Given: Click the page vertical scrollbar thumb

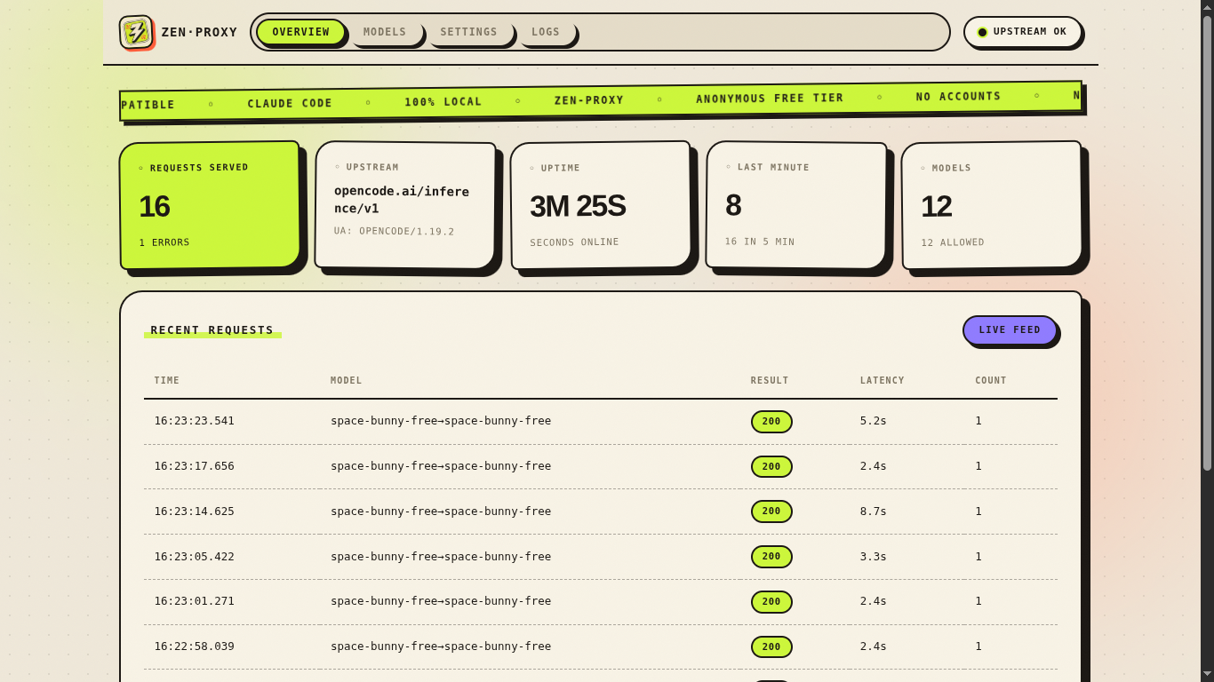Looking at the screenshot, I should tap(1208, 242).
